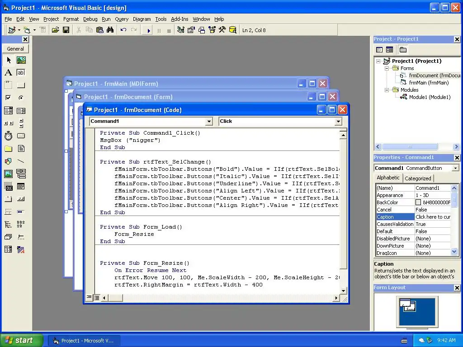Viewport: 463px width, 347px height.
Task: Open the Data View Window toolbar icon
Action: 233,30
